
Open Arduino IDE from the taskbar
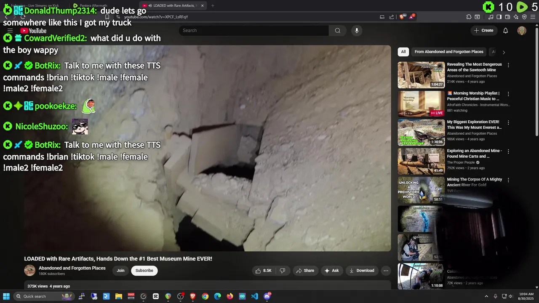tap(242, 296)
